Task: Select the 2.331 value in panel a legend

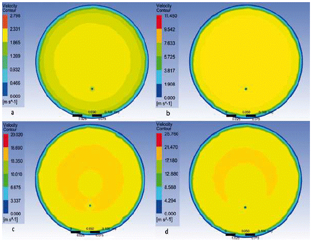Action: (15, 29)
